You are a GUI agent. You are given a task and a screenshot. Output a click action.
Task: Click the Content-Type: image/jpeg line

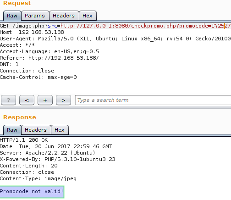pyautogui.click(x=38, y=178)
